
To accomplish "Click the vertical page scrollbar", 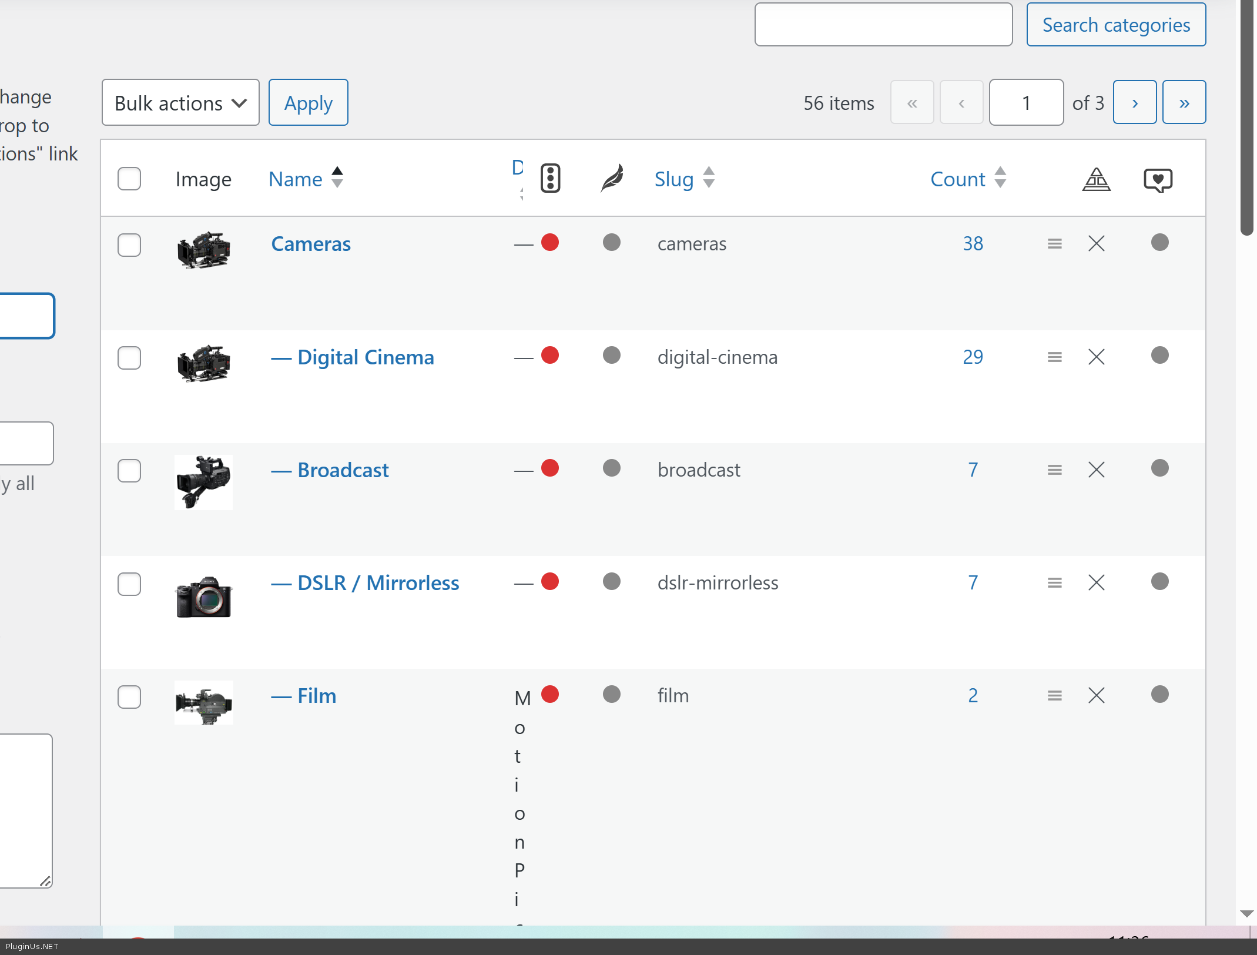I will tap(1246, 118).
